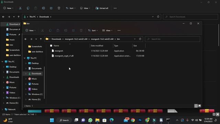
Task: Refresh the bin folder view
Action: (140, 39)
